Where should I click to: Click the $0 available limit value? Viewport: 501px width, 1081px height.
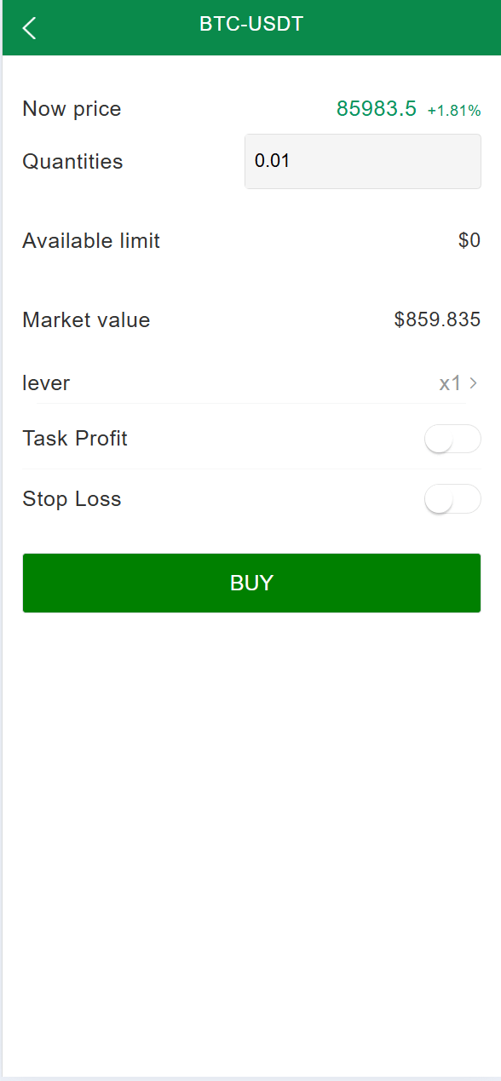point(469,241)
